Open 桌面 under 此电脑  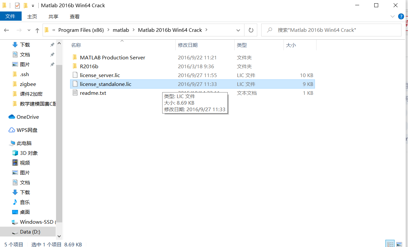25,212
